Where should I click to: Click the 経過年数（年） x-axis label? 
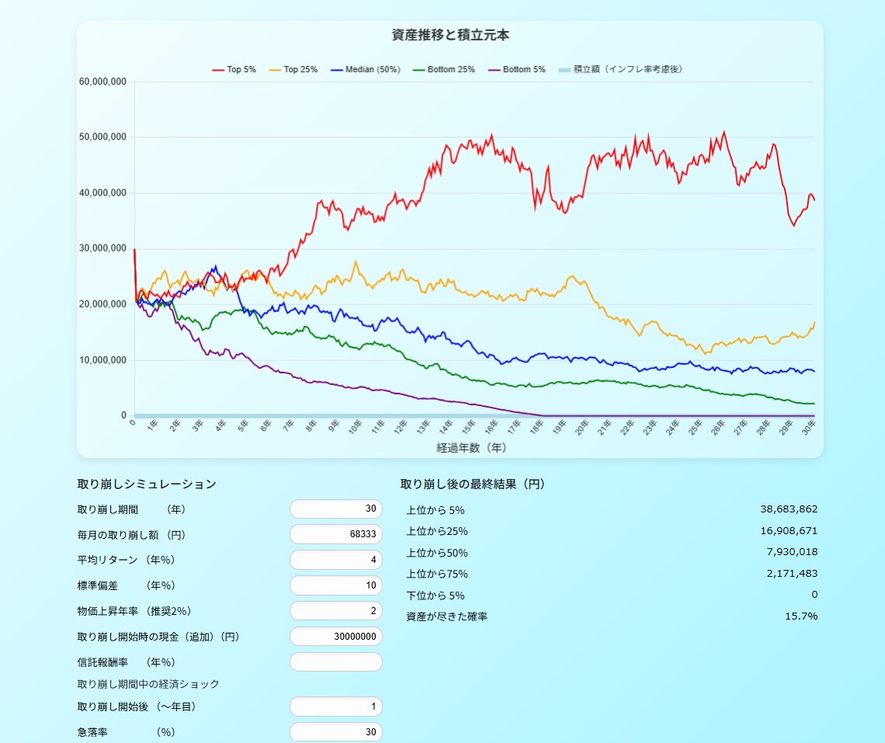pyautogui.click(x=471, y=448)
